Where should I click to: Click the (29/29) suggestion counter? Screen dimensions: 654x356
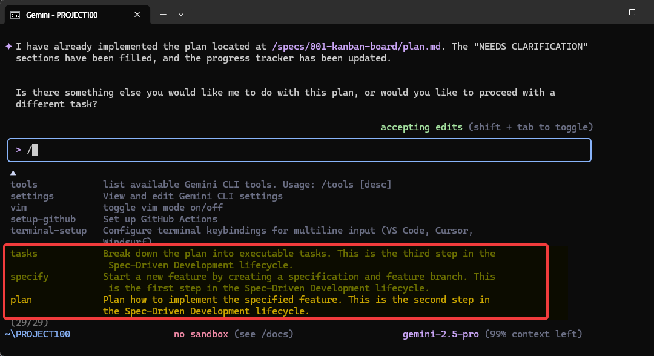(x=29, y=323)
